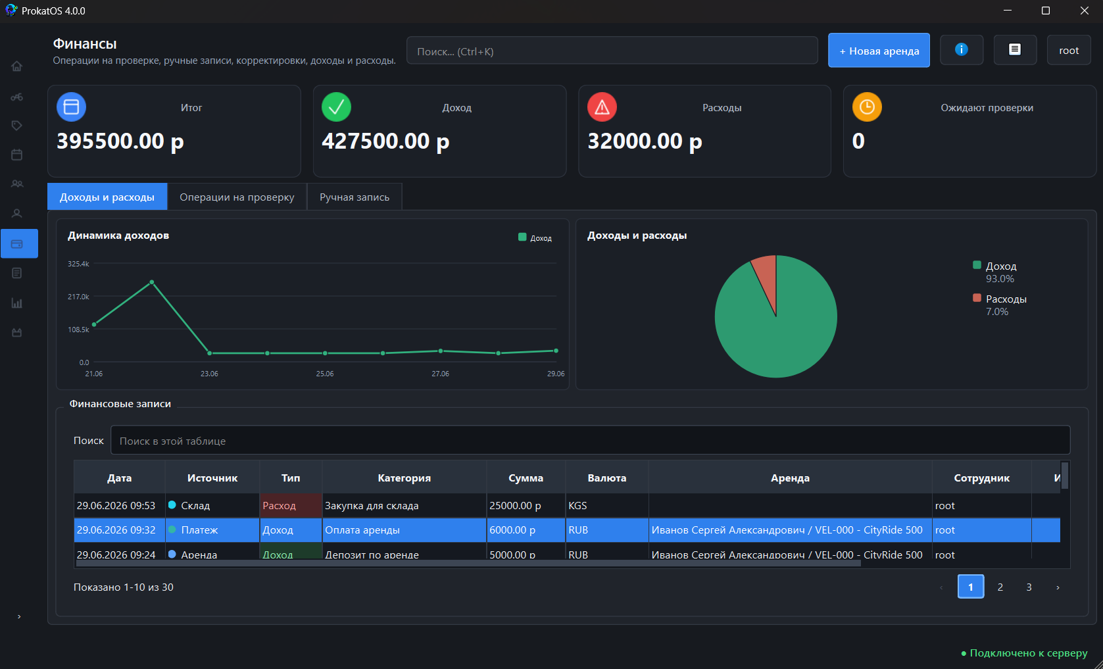The image size is (1103, 669).
Task: Click the notes list icon button
Action: click(x=1015, y=50)
